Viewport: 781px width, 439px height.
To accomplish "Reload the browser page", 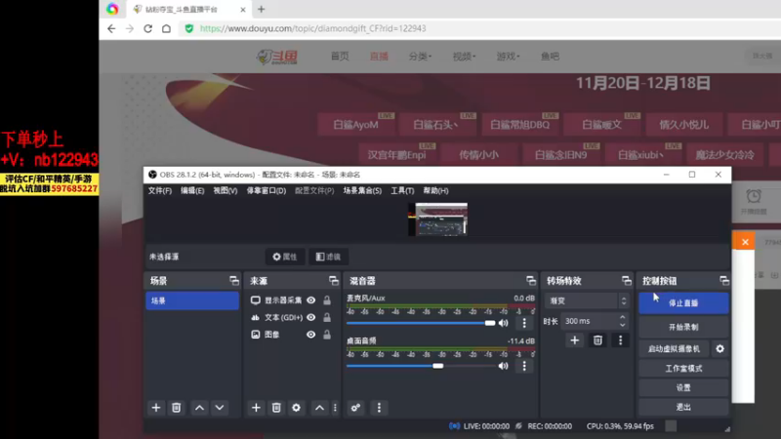I will coord(148,28).
